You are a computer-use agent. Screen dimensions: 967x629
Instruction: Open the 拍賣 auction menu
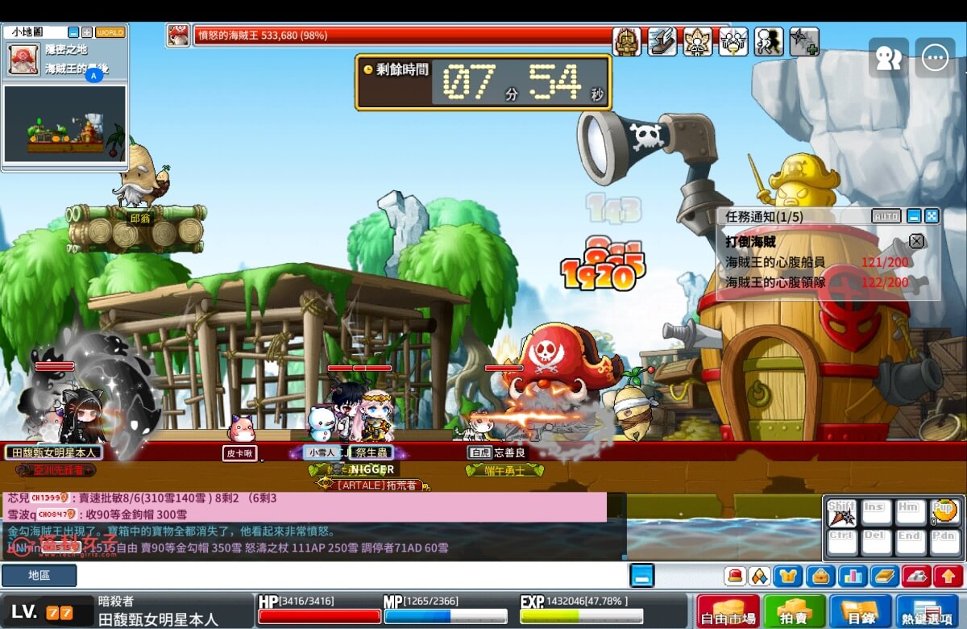795,612
